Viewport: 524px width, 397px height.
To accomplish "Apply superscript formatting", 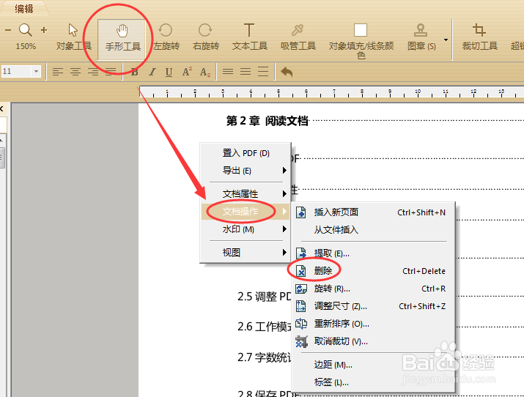I will tap(187, 72).
